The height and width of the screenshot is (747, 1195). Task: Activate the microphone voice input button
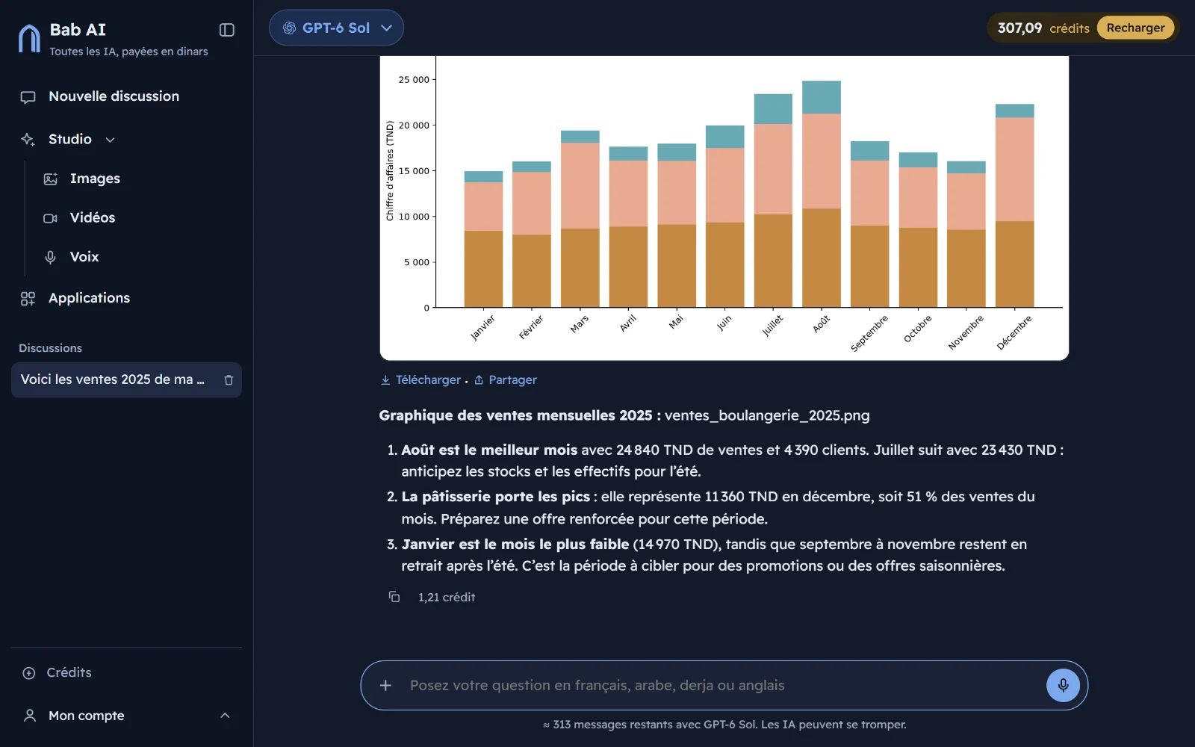coord(1063,685)
